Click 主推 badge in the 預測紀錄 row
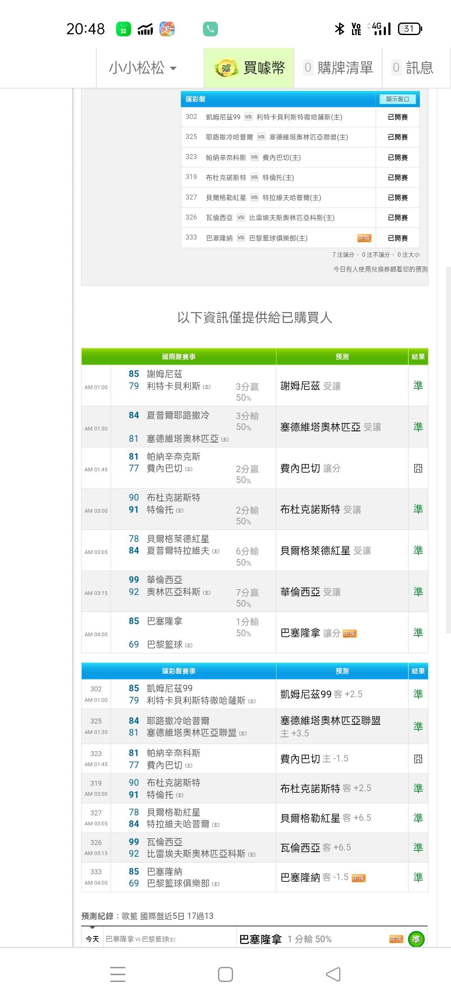Screen dimensions: 451x1002 396,939
